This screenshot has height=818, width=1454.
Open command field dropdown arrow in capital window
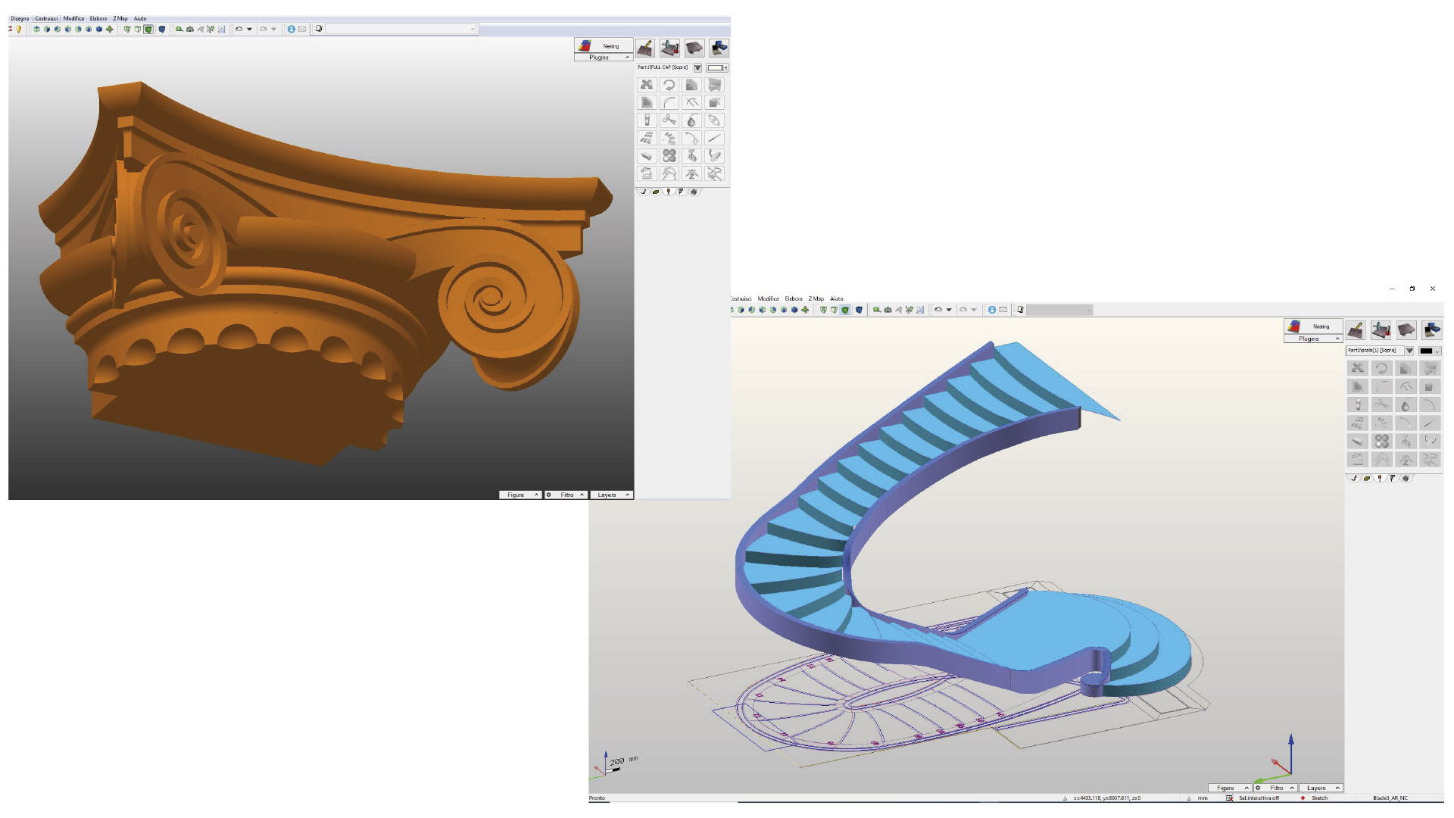pyautogui.click(x=473, y=30)
